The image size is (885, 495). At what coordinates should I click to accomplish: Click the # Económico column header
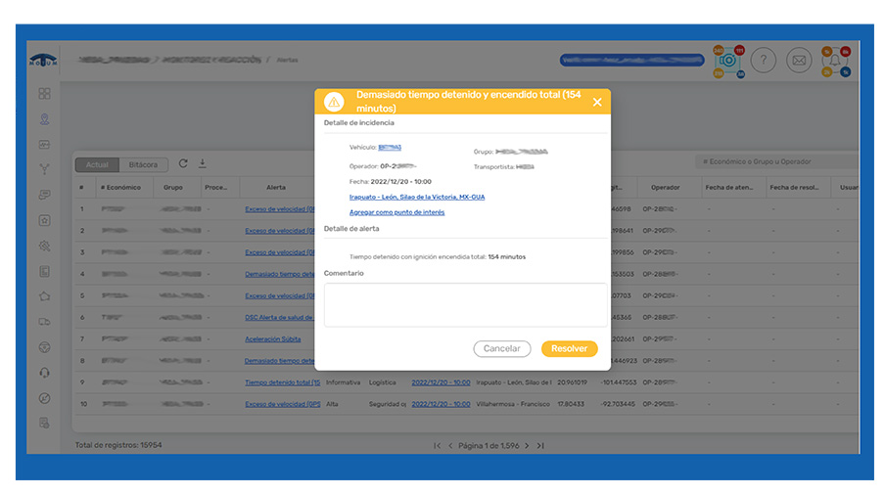click(120, 187)
